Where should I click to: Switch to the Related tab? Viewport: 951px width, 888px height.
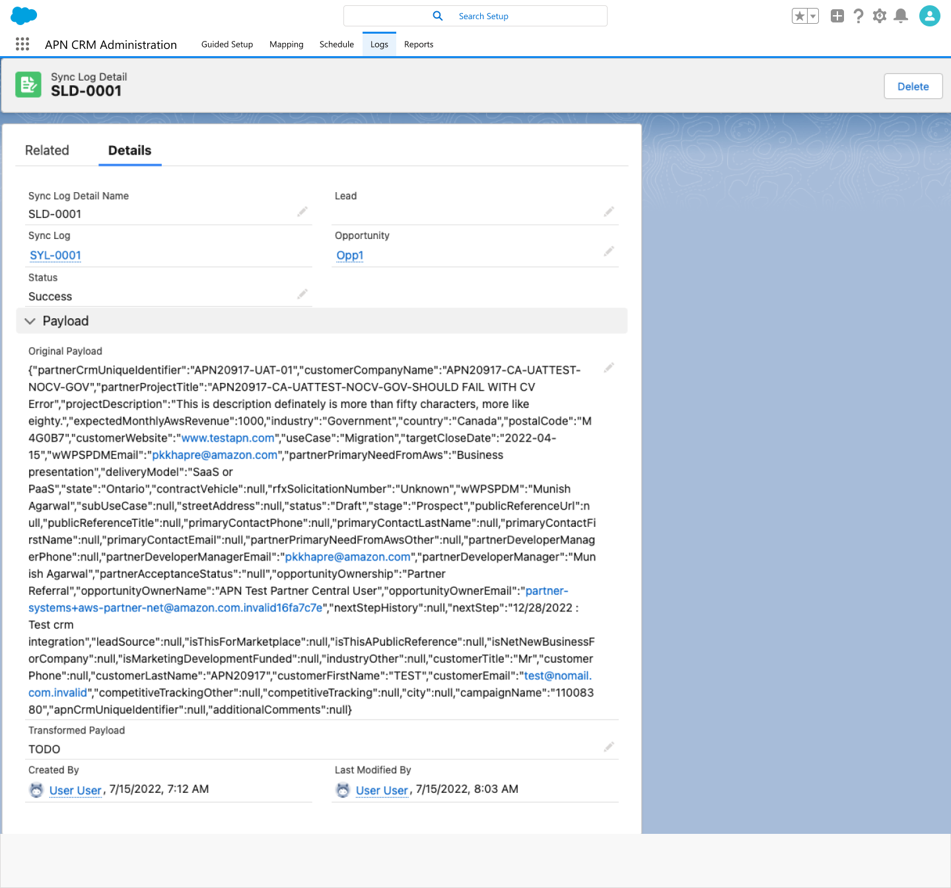tap(47, 151)
